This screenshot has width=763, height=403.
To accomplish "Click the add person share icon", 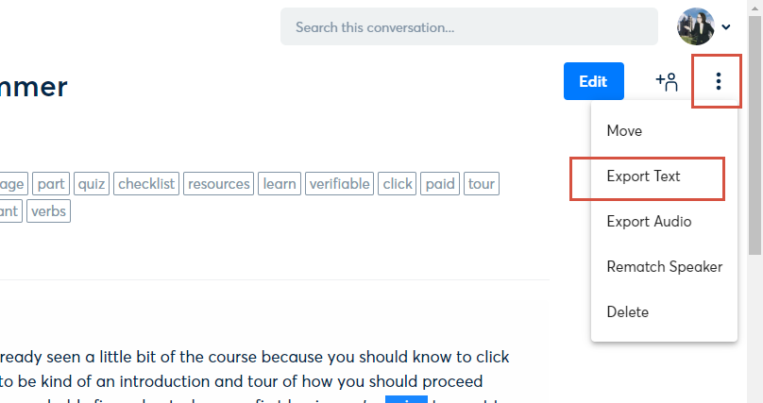I will pos(666,82).
